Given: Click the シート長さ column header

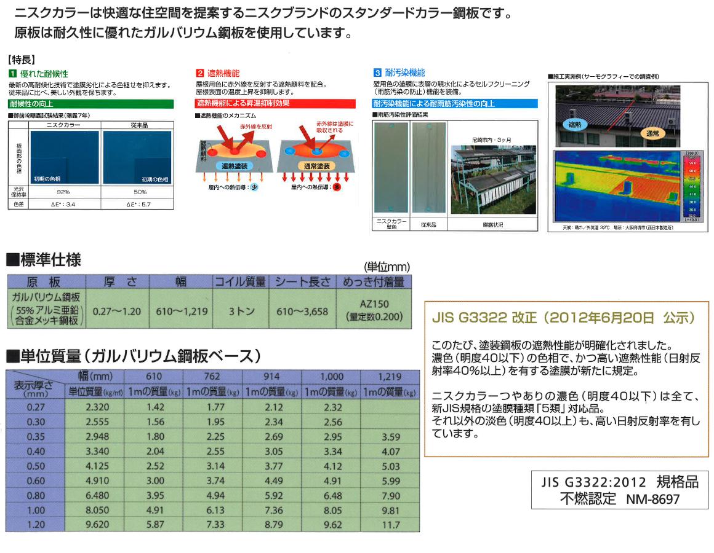Looking at the screenshot, I should (302, 282).
